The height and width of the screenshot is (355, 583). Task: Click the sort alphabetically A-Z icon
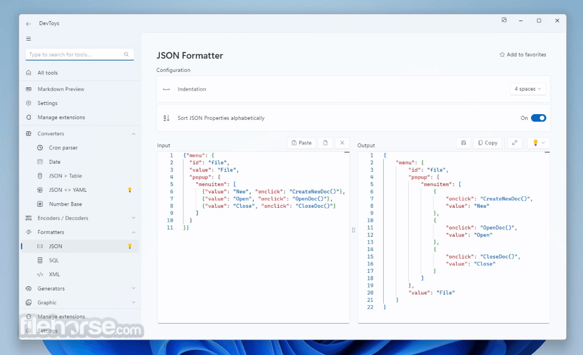tap(167, 118)
